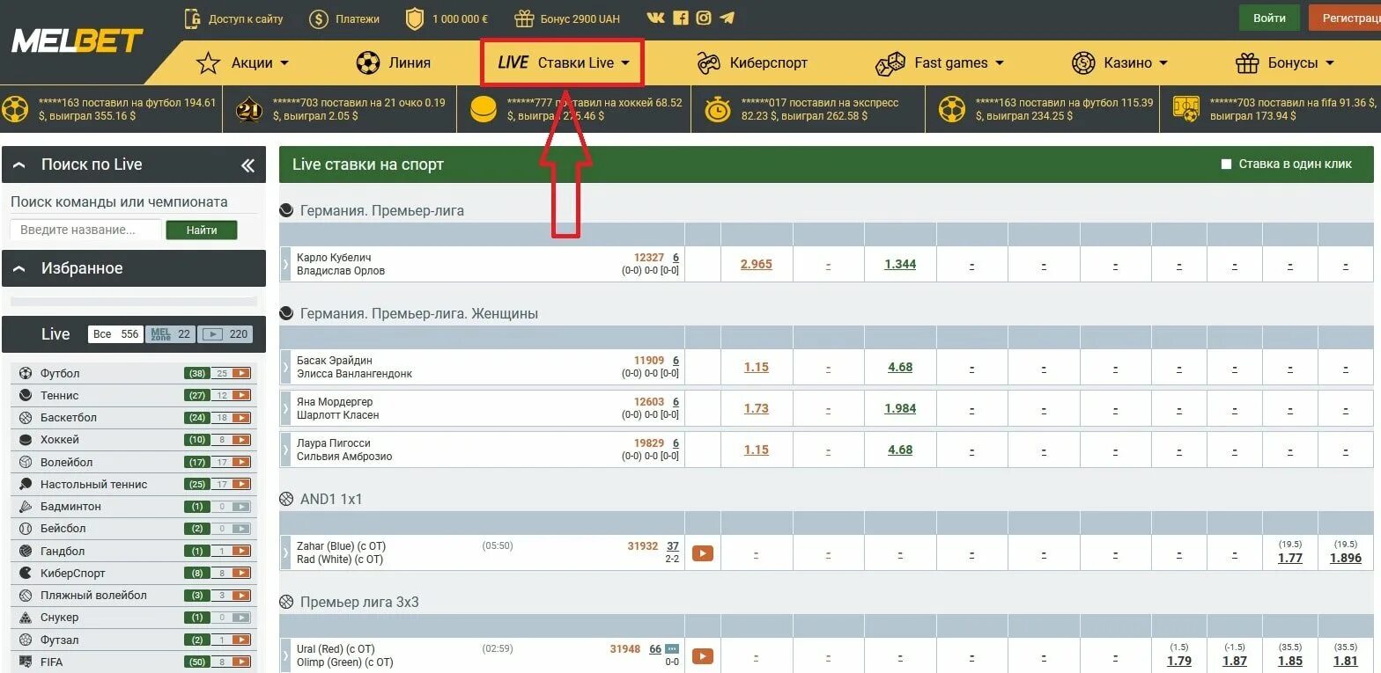Collapse the sidebar with double-chevron icon
The width and height of the screenshot is (1381, 673).
(x=247, y=165)
